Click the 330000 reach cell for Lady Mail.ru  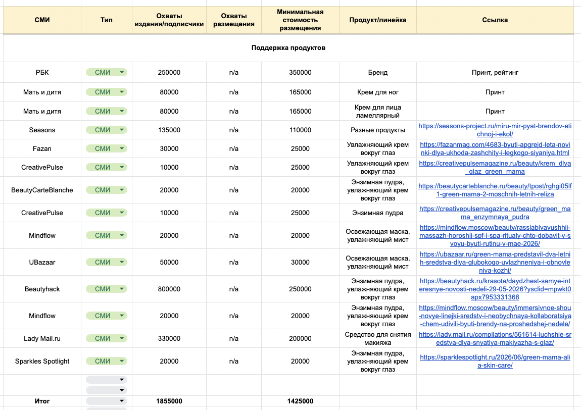tap(169, 338)
